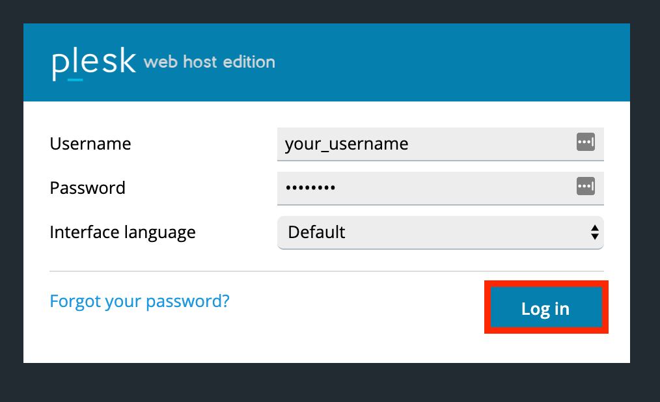Open the Forgot your password link
The height and width of the screenshot is (402, 660).
tap(139, 301)
